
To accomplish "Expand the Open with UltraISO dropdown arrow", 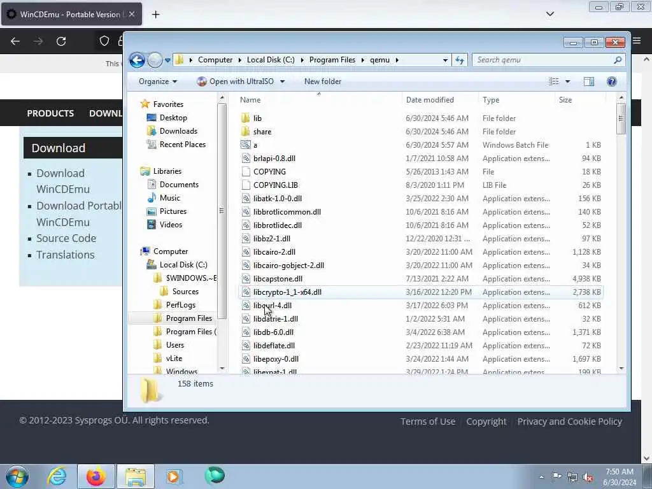I will click(282, 81).
